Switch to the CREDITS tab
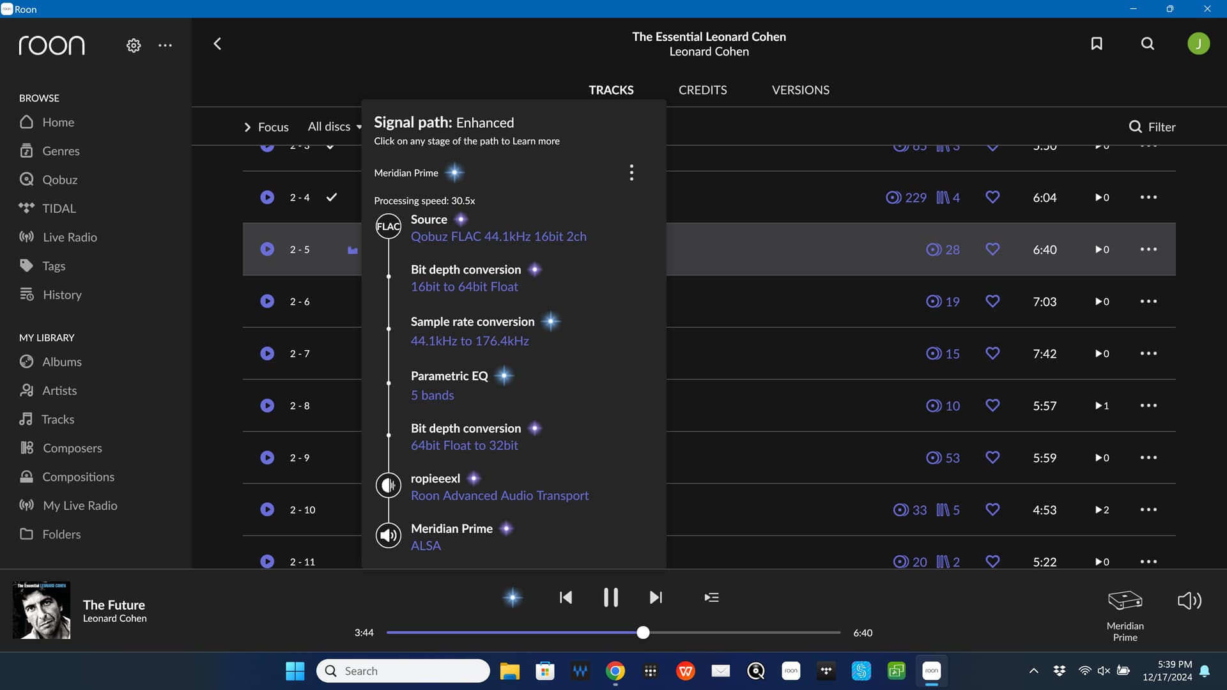Image resolution: width=1227 pixels, height=690 pixels. tap(702, 90)
